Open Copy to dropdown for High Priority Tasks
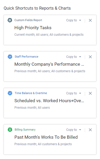 coord(74,20)
